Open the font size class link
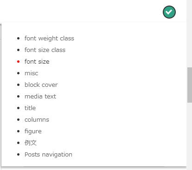Screen dimensions: 192x170 45,50
